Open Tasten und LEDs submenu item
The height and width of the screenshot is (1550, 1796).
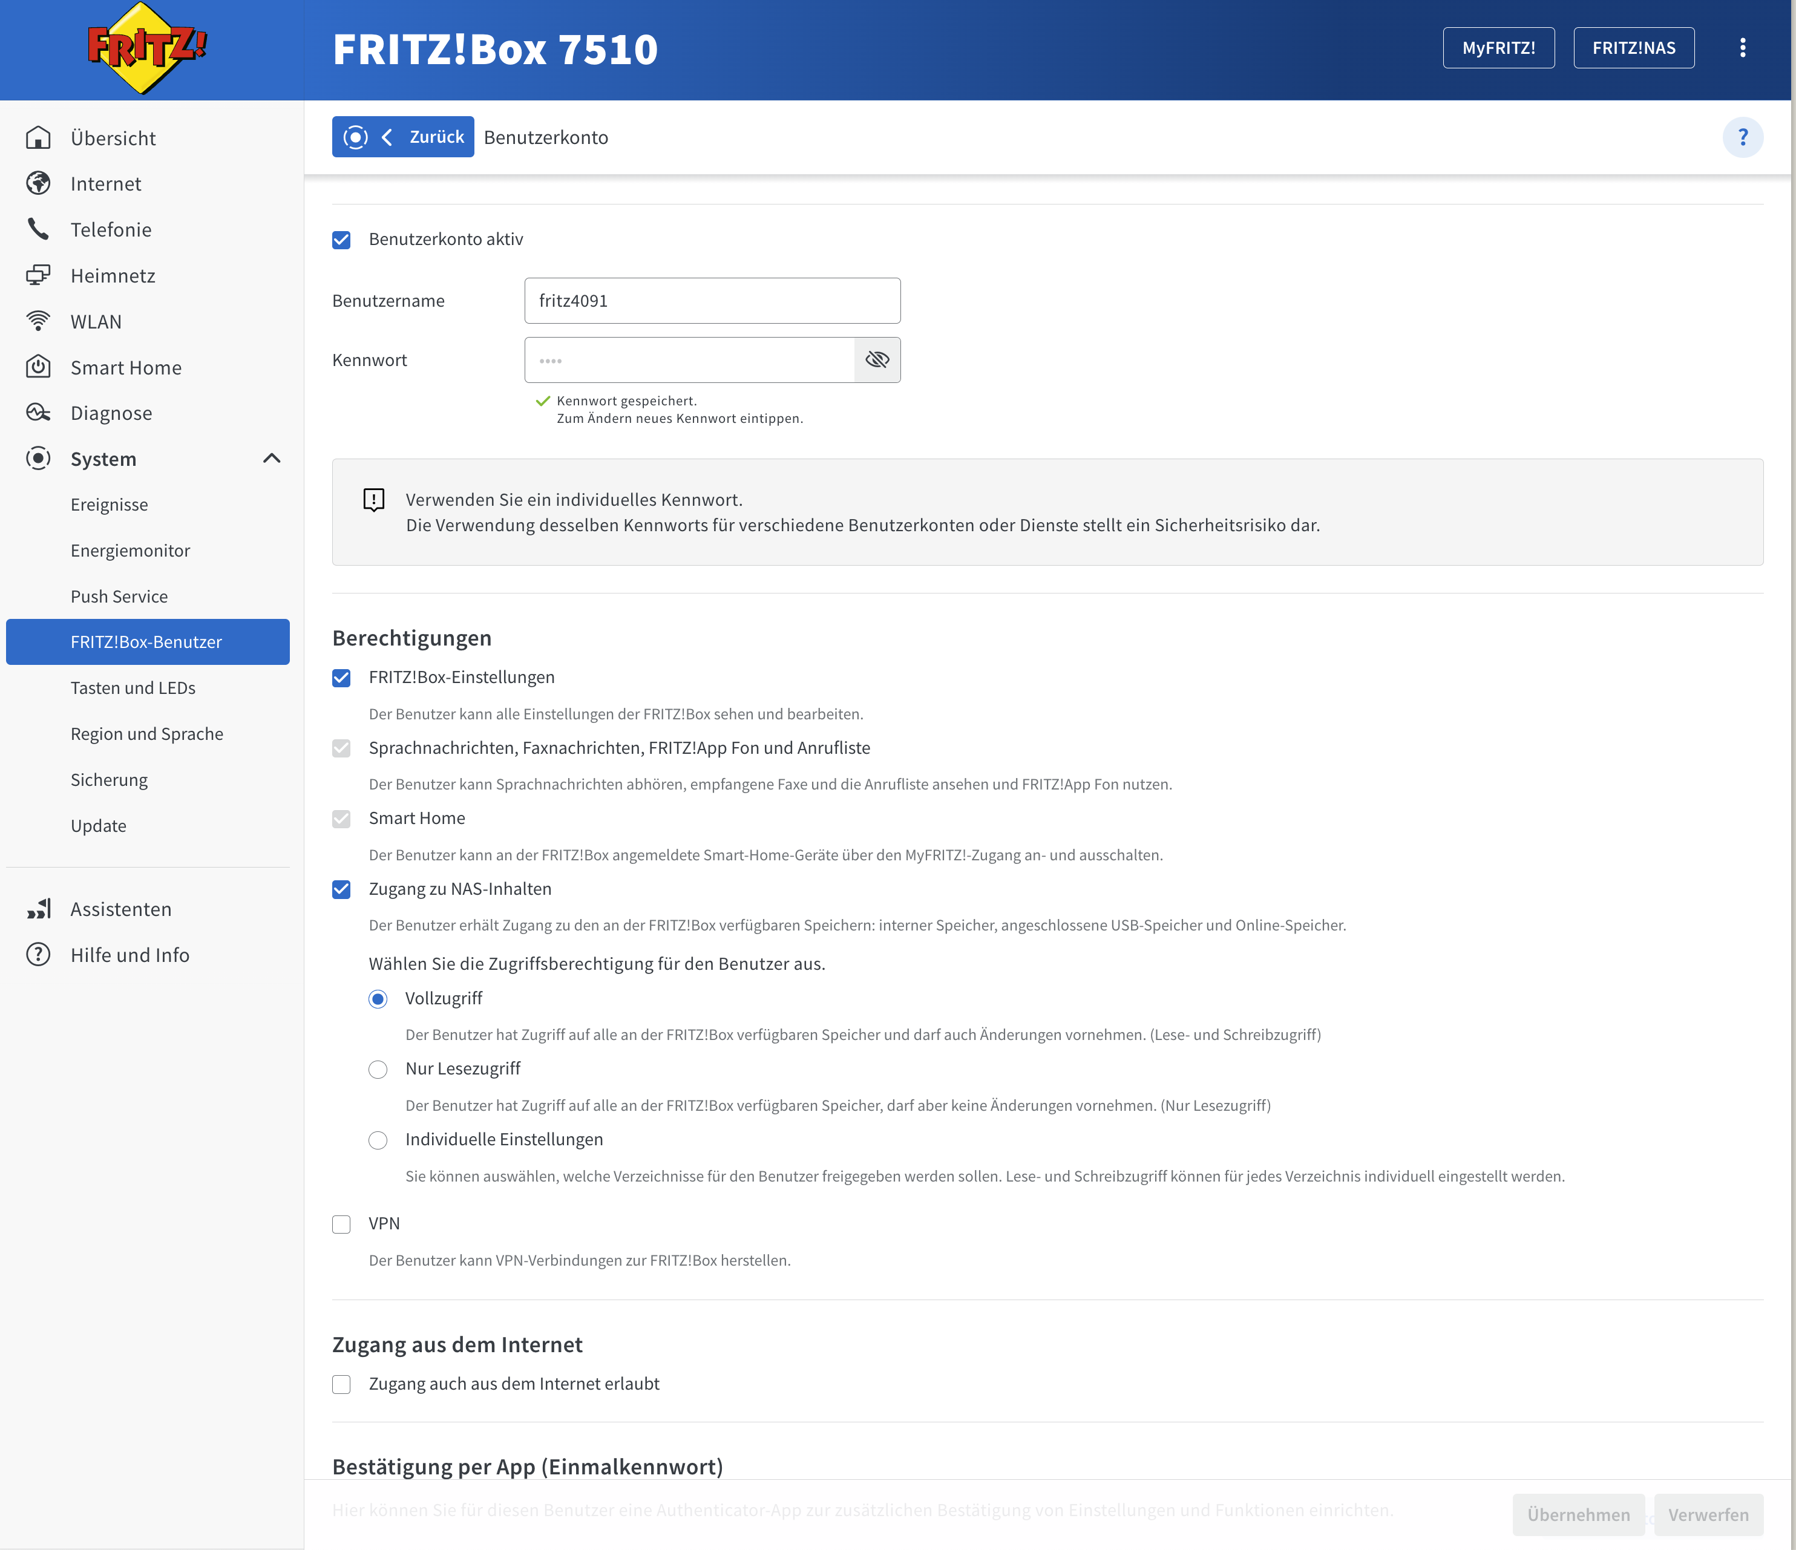pos(148,688)
